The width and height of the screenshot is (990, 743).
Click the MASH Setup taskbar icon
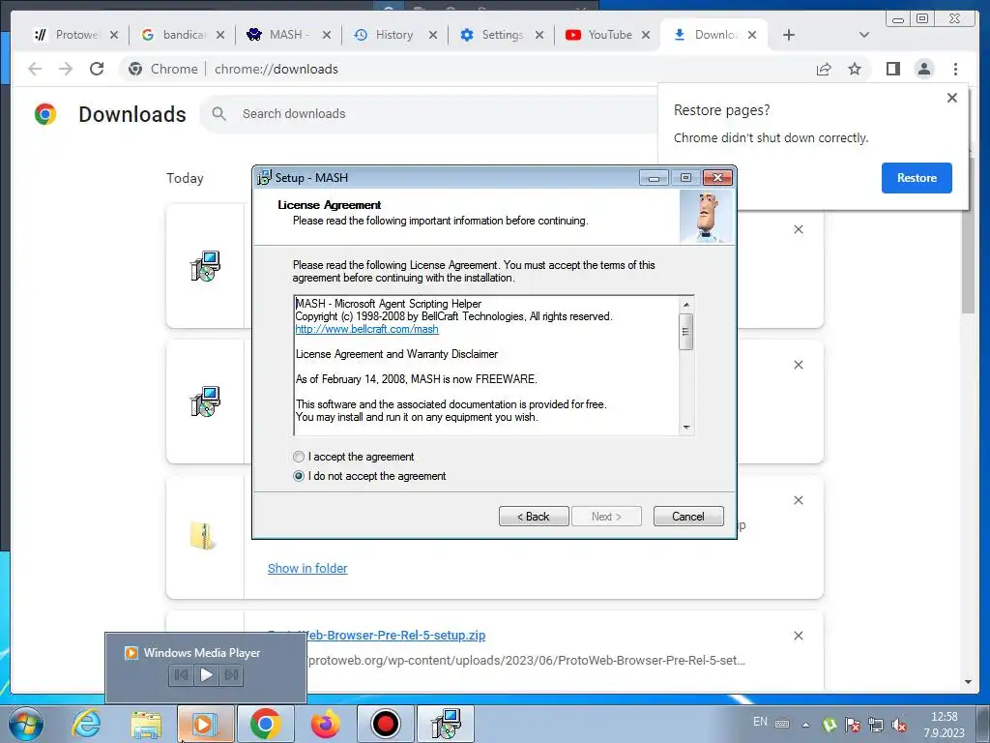446,724
